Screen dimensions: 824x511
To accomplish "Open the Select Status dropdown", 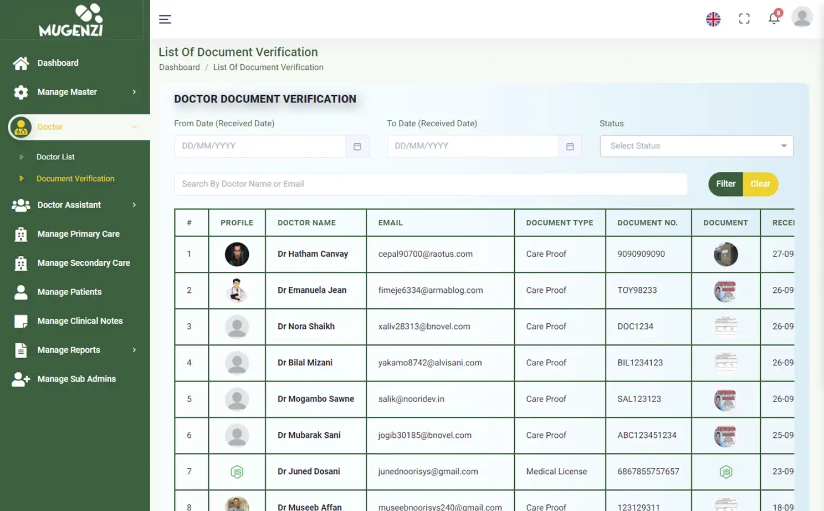I will [x=697, y=146].
